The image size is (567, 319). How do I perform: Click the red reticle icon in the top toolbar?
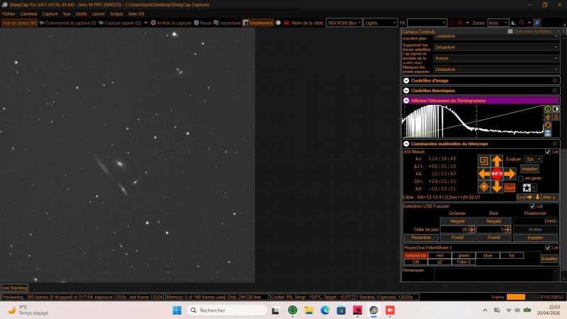click(x=459, y=23)
